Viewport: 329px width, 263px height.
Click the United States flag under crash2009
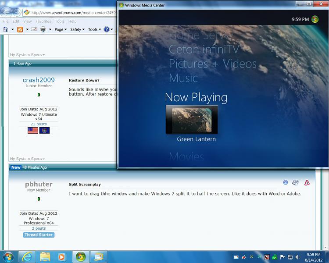pyautogui.click(x=33, y=131)
